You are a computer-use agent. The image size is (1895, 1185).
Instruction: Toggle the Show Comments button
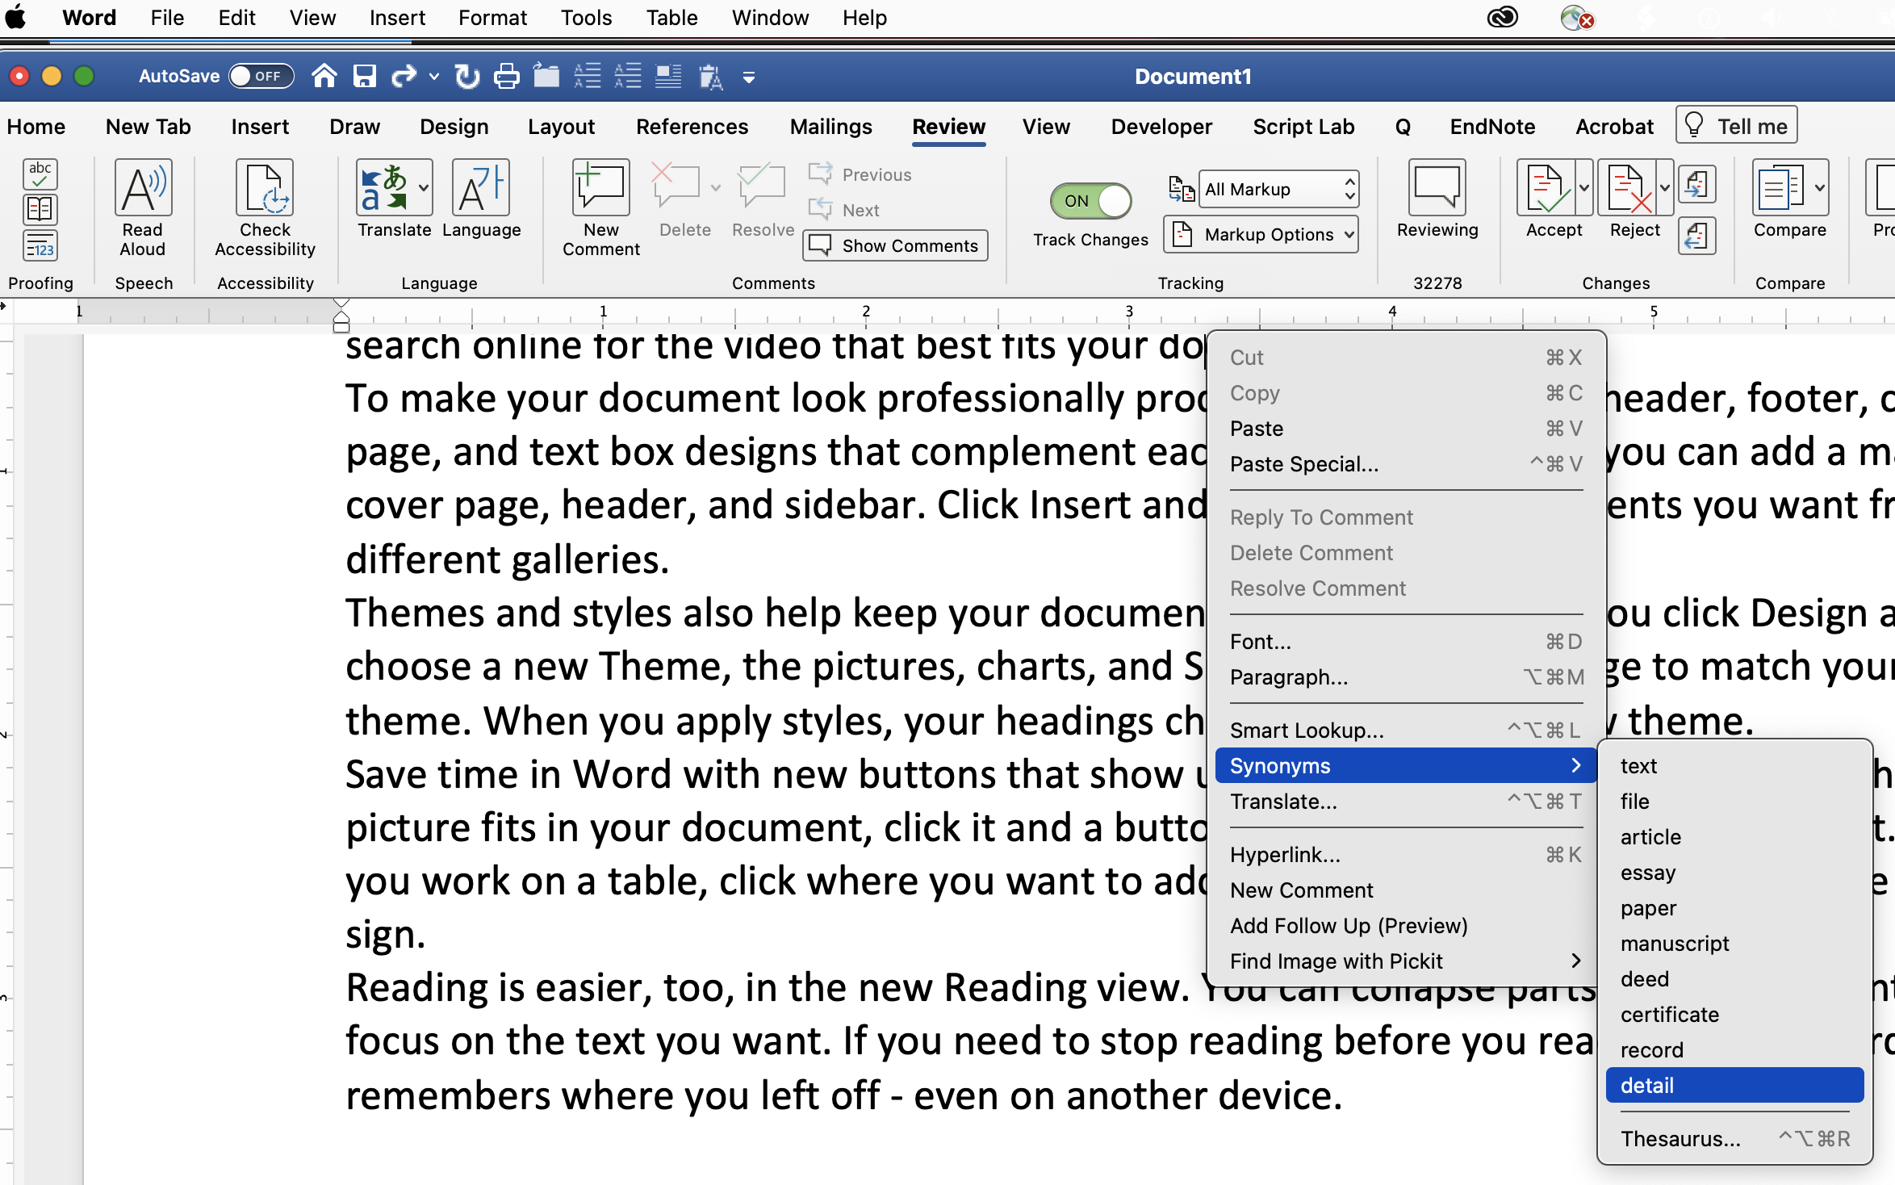pos(895,245)
